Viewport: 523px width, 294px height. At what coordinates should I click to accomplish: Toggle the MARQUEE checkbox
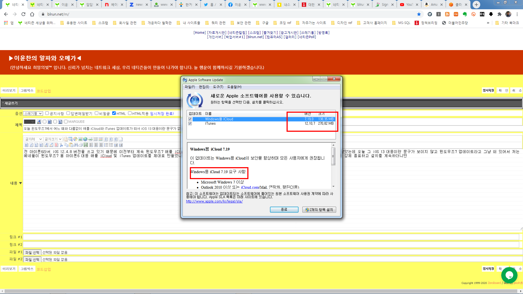(66, 122)
